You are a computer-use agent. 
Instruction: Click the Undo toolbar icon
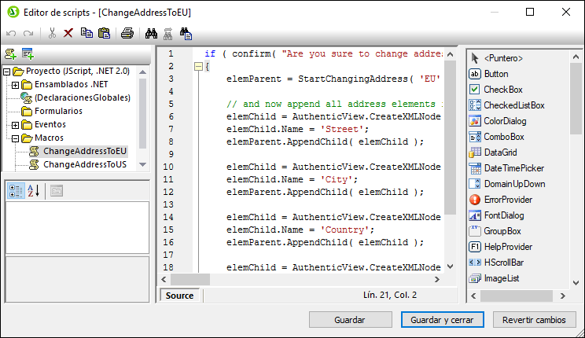(x=11, y=34)
